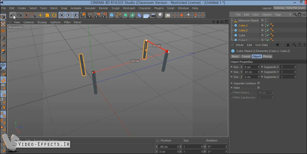
Task: Step Size . Y value arrows
Action: pos(259,72)
